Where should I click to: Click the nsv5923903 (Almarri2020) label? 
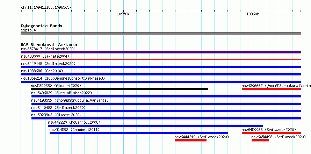[56, 115]
